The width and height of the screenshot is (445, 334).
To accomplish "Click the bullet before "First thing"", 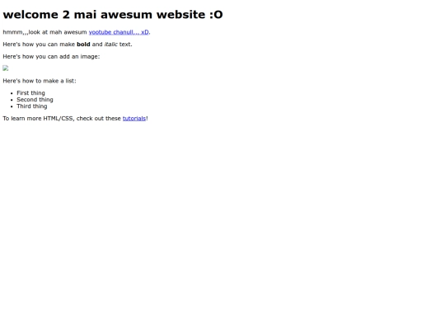I will click(x=12, y=93).
